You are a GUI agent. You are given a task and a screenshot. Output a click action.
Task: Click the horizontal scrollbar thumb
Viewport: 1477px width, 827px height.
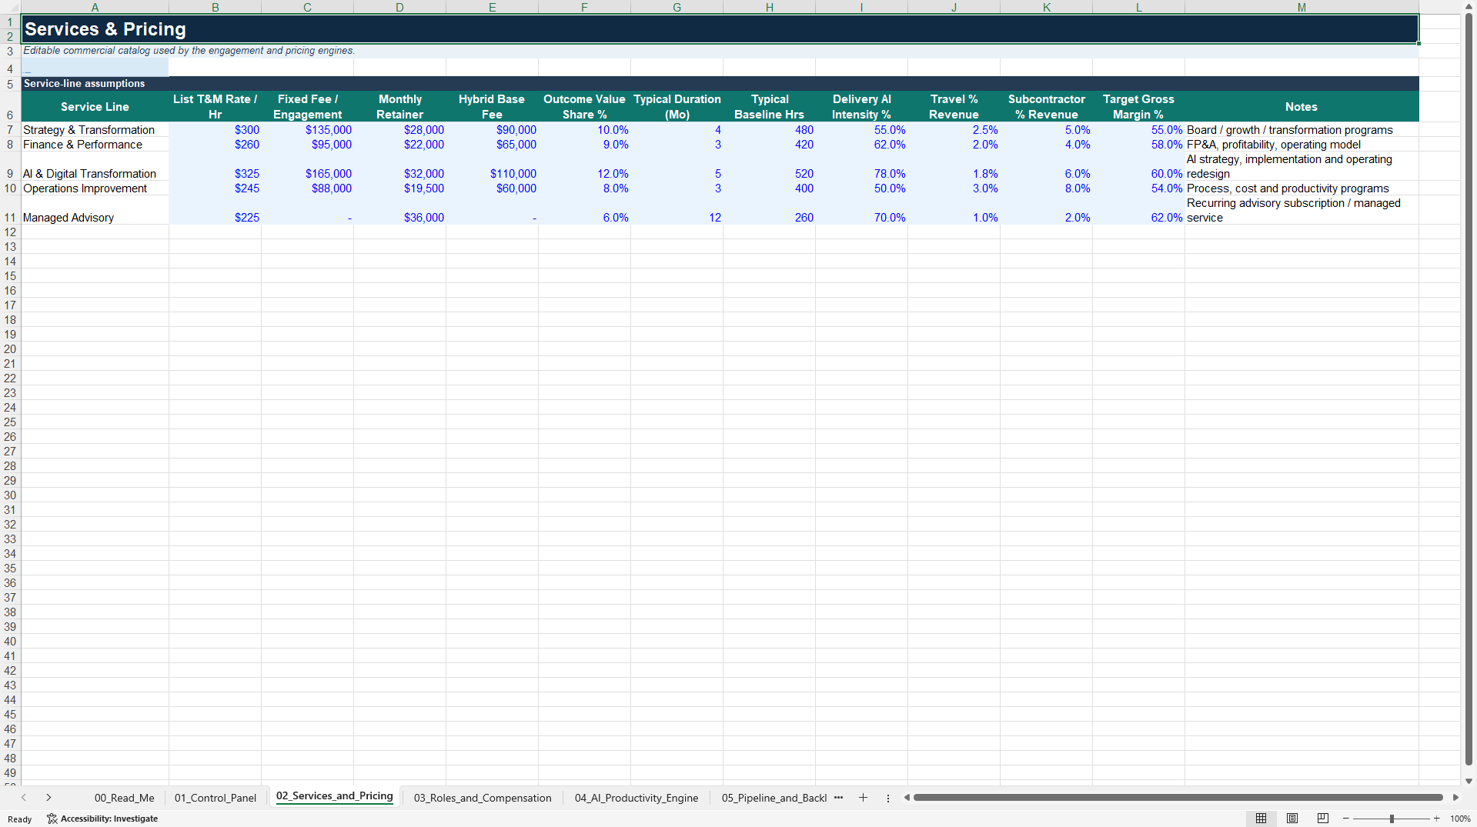click(x=1178, y=798)
